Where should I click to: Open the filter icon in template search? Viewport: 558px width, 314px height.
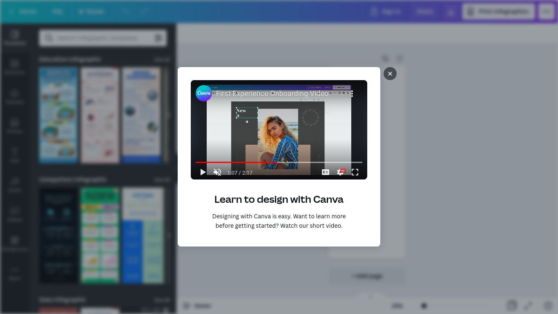point(158,38)
